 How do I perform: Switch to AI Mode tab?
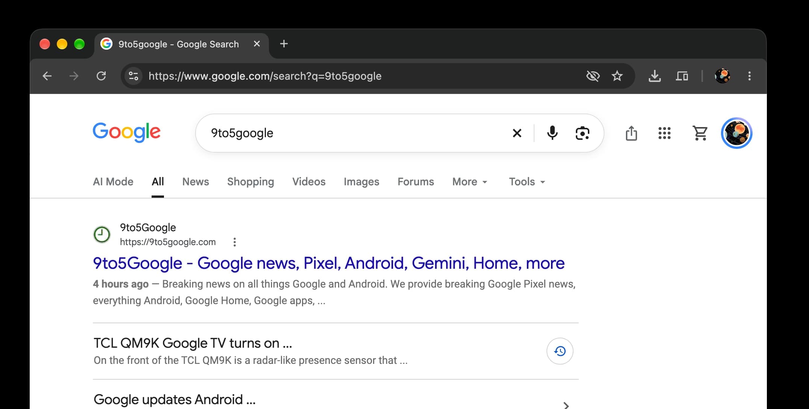(113, 182)
